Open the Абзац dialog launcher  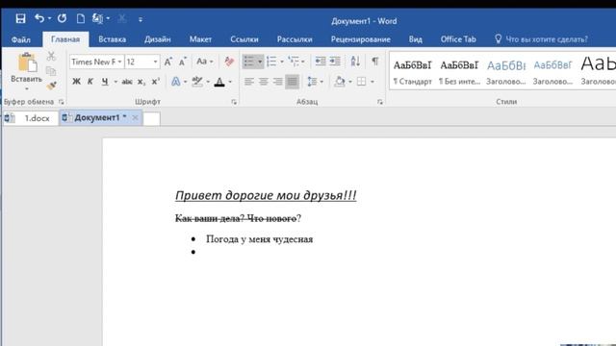pos(380,102)
